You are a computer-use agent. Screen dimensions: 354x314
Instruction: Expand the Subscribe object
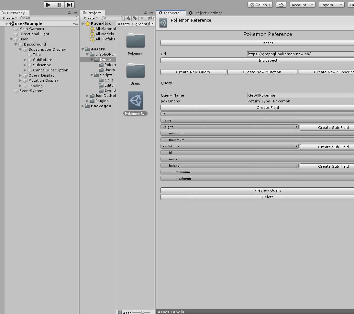pos(25,65)
